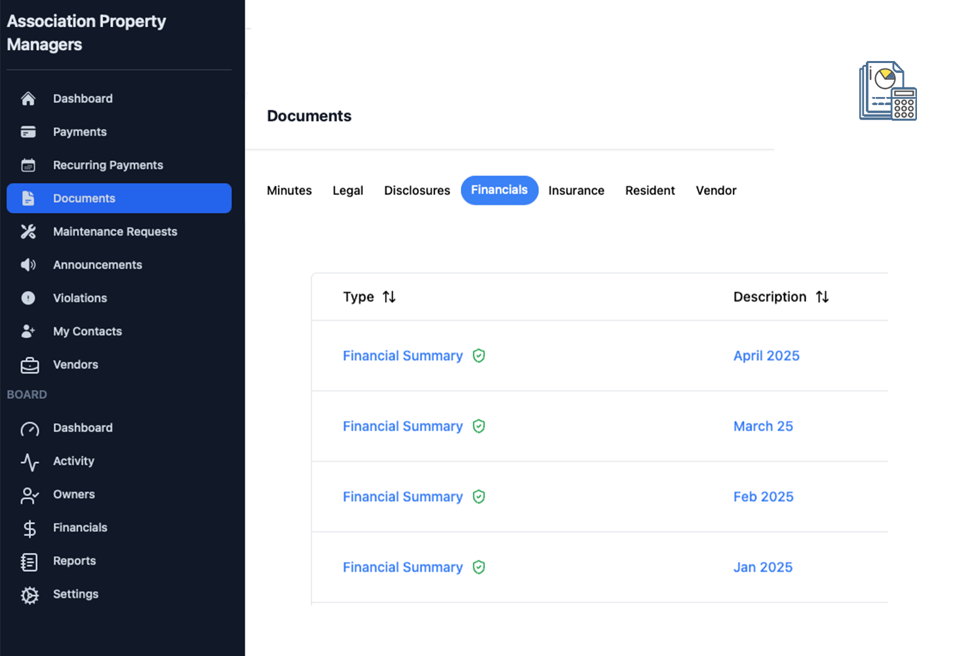The height and width of the screenshot is (656, 974).
Task: Open Owners under the Board section
Action: click(x=119, y=495)
